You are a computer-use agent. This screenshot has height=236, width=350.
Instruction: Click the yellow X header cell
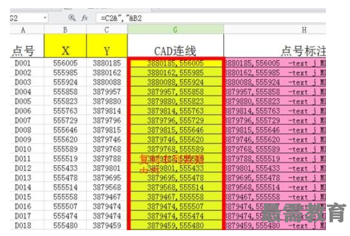[x=65, y=46]
